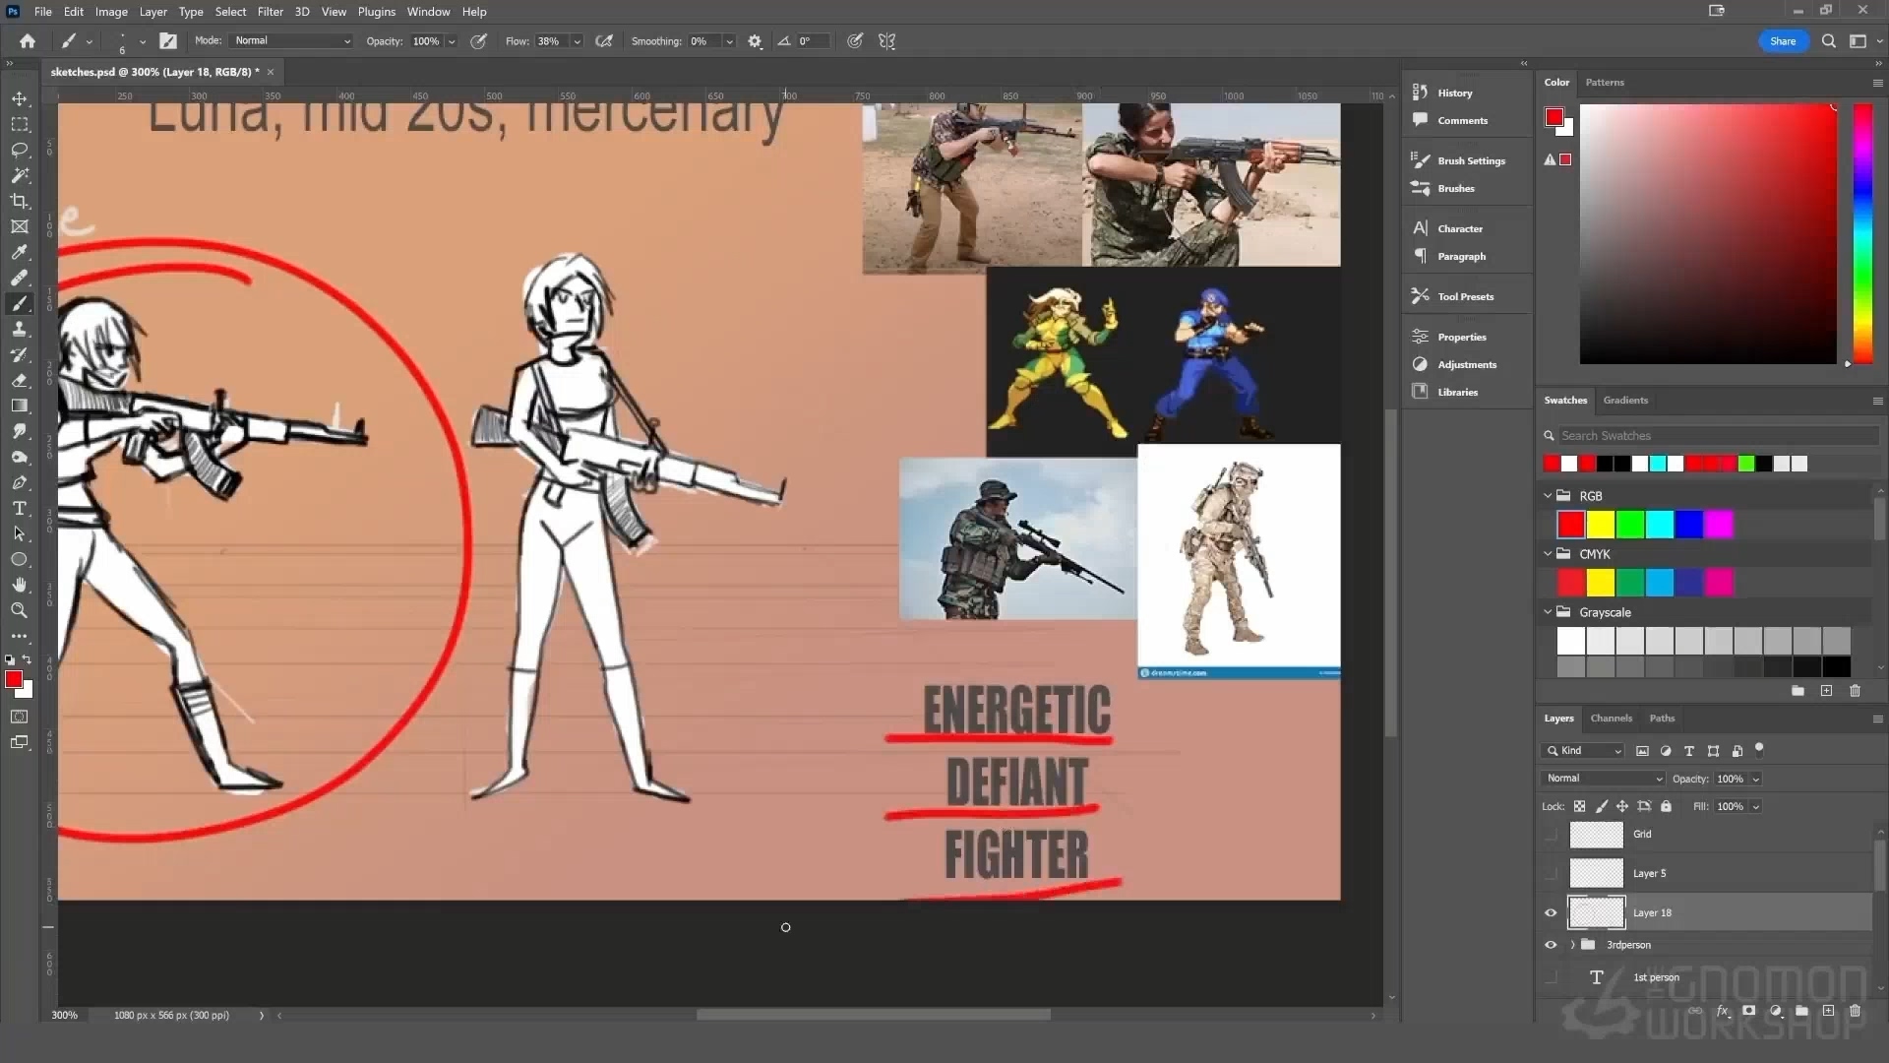Open the Brush Settings panel
1889x1063 pixels.
point(1471,160)
